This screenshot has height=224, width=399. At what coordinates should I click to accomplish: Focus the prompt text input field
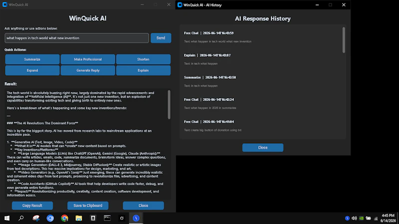point(77,38)
